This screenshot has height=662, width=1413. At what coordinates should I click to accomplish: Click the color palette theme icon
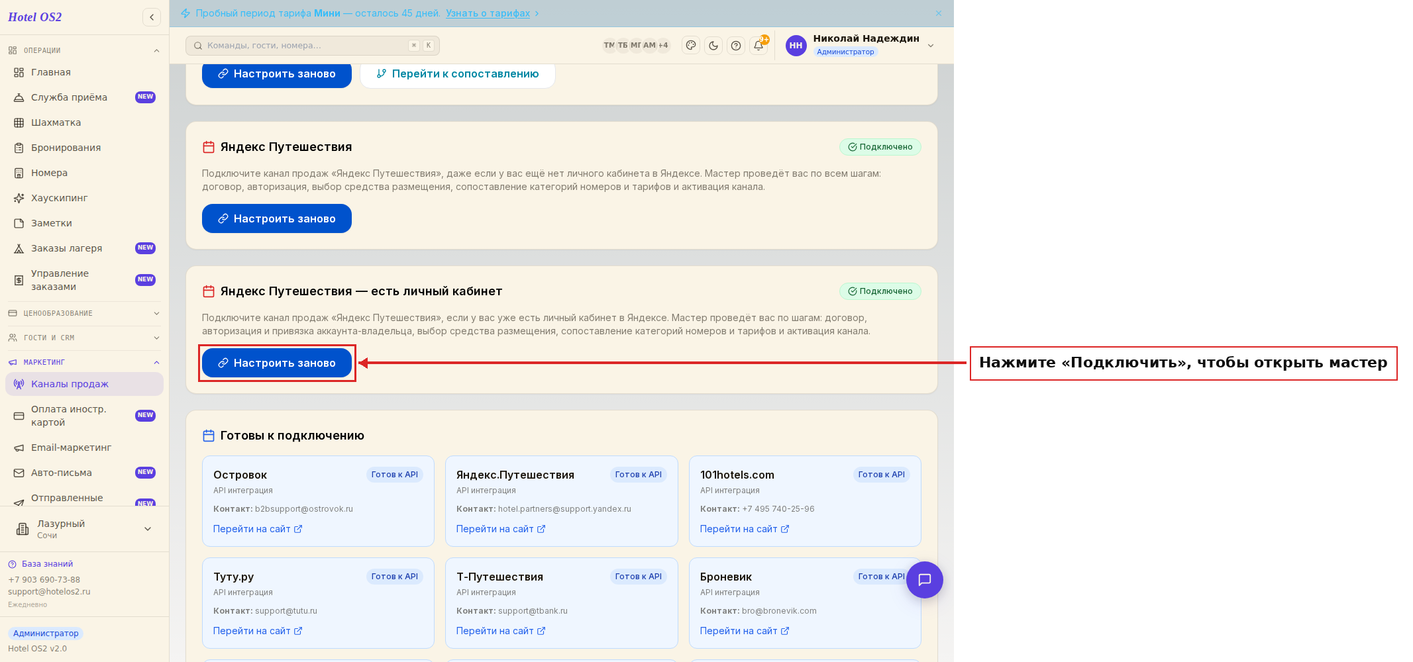(691, 46)
